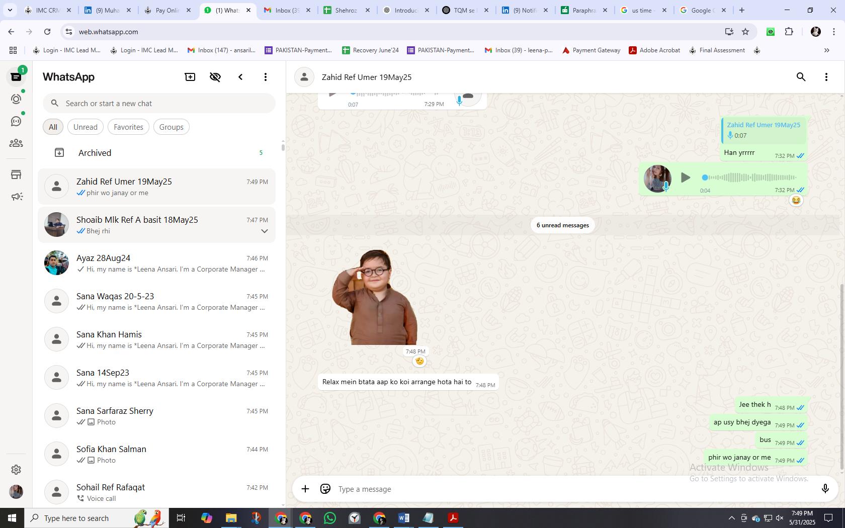The width and height of the screenshot is (845, 528).
Task: Open Payment Gateway bookmark
Action: pyautogui.click(x=591, y=50)
